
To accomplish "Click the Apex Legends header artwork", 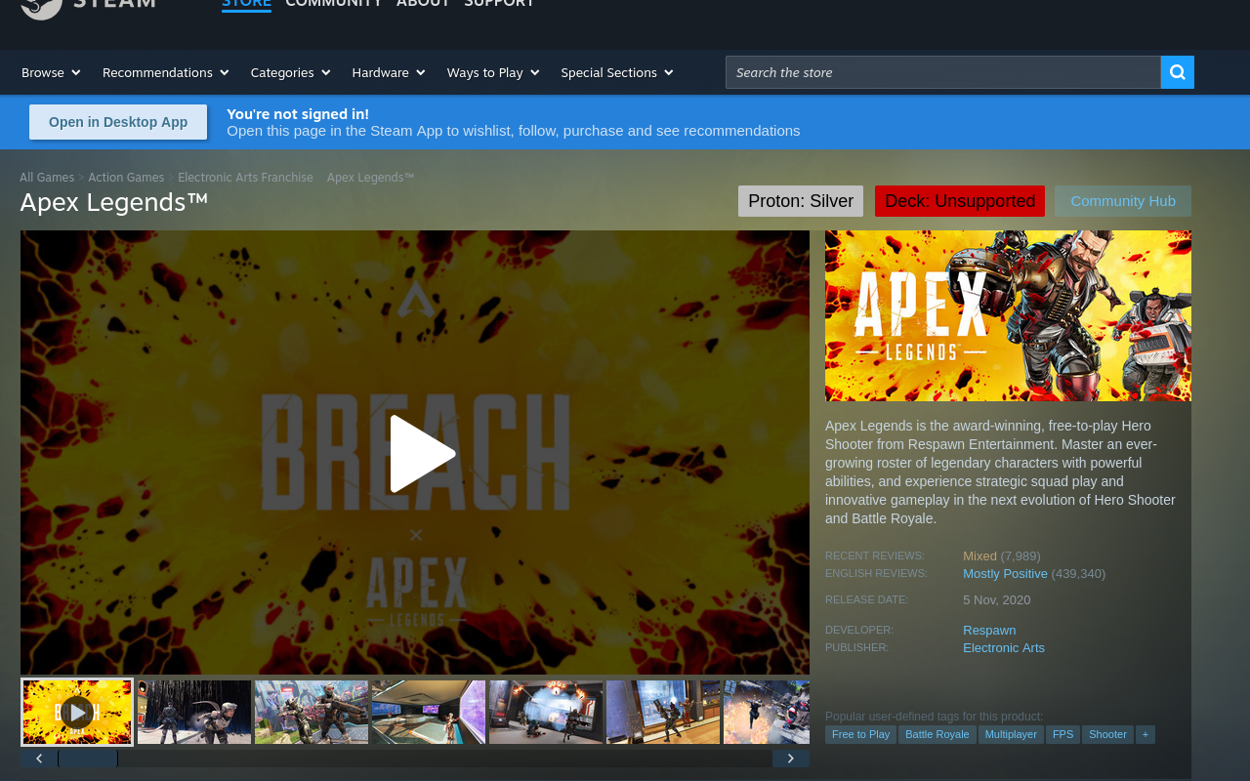I will [x=1008, y=315].
